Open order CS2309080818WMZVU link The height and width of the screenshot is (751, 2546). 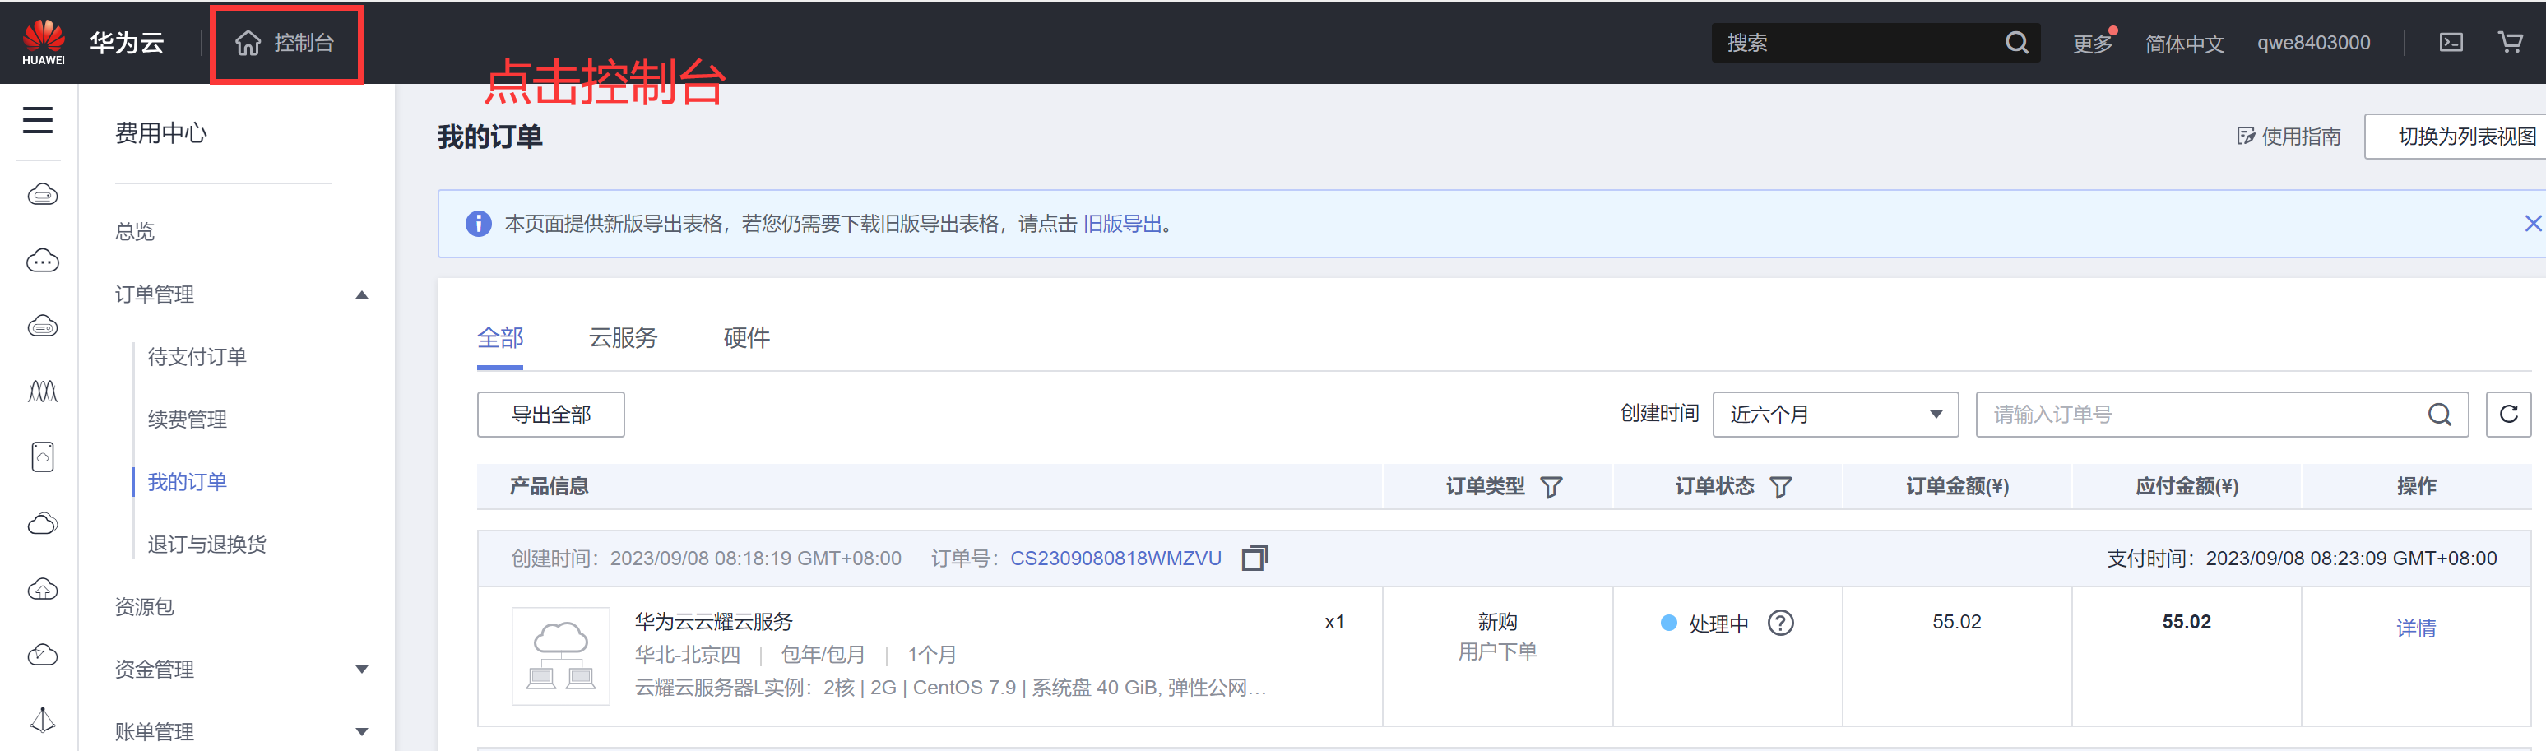tap(1115, 559)
